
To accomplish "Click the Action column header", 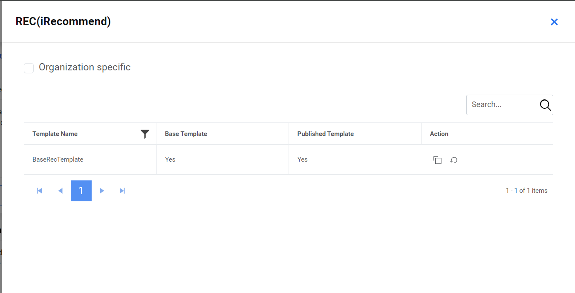I will point(439,134).
